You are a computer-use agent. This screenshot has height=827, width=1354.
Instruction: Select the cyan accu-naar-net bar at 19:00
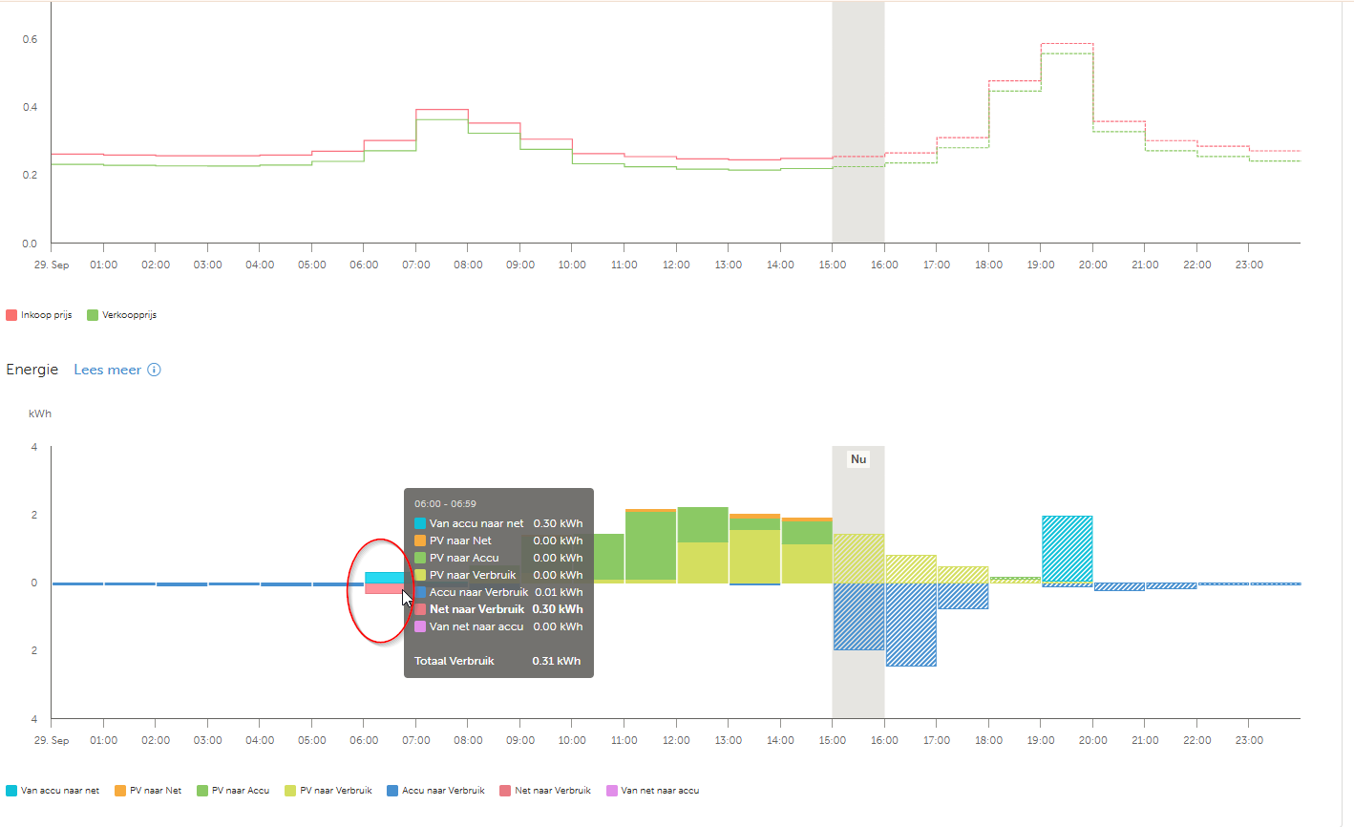1068,549
